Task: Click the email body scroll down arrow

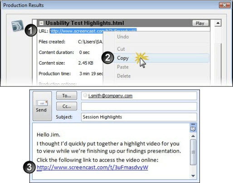Action: [x=193, y=176]
